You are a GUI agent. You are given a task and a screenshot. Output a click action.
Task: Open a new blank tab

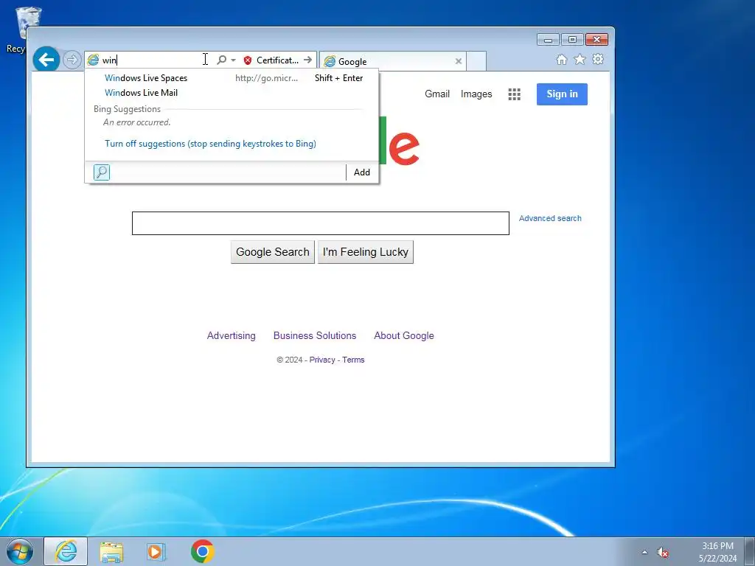[x=476, y=61]
